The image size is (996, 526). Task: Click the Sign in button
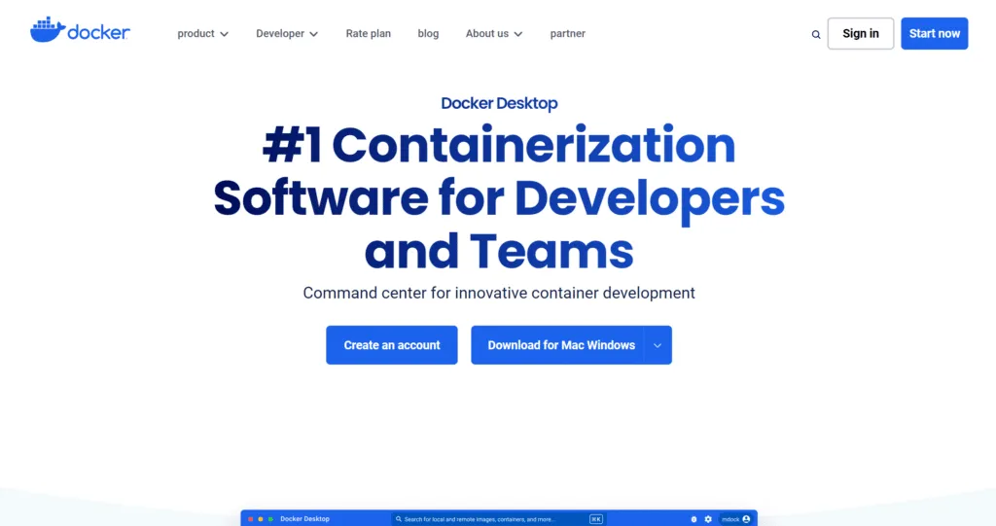[861, 34]
